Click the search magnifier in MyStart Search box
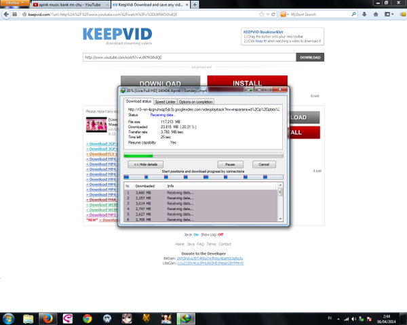 [353, 14]
